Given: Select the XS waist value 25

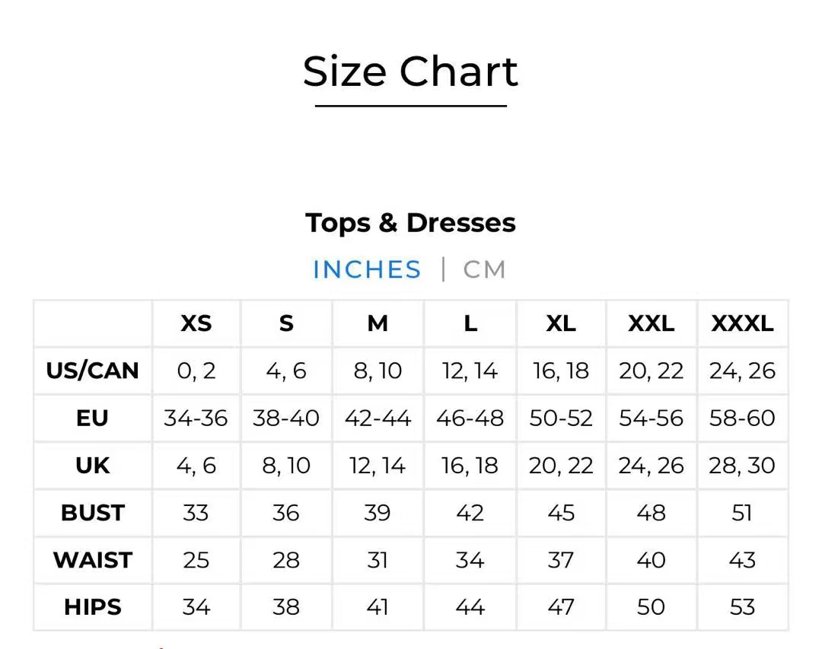Looking at the screenshot, I should click(x=196, y=560).
